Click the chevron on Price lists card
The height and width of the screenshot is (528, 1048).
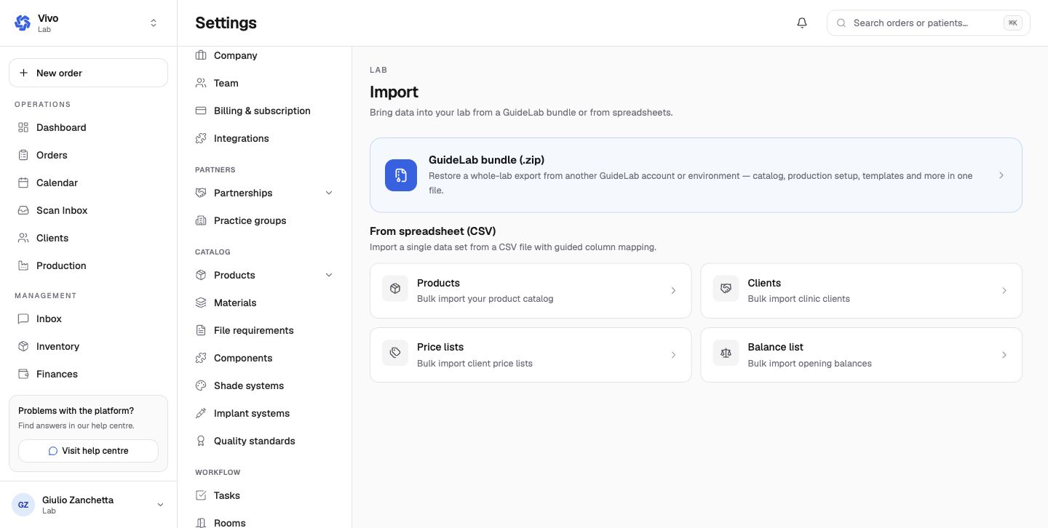[673, 355]
